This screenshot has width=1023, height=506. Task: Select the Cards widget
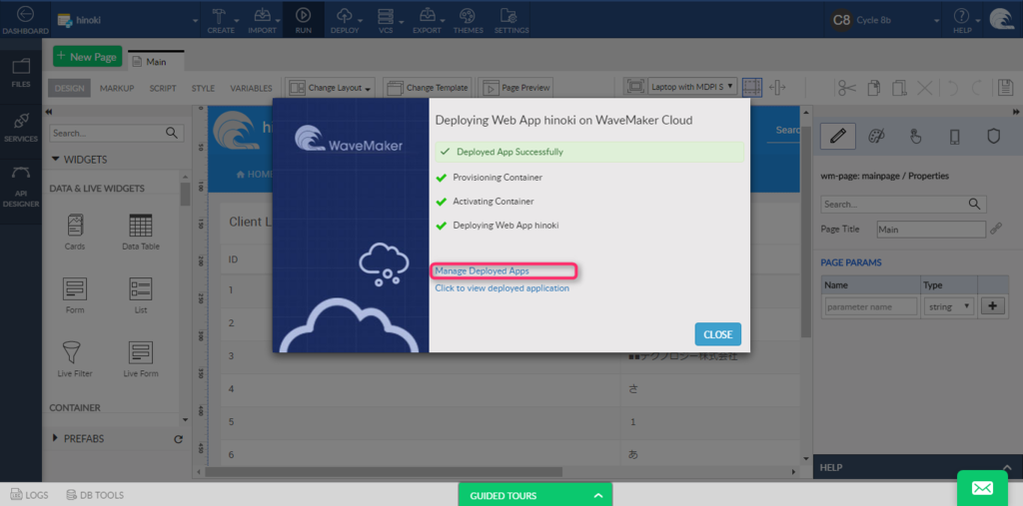pyautogui.click(x=75, y=233)
